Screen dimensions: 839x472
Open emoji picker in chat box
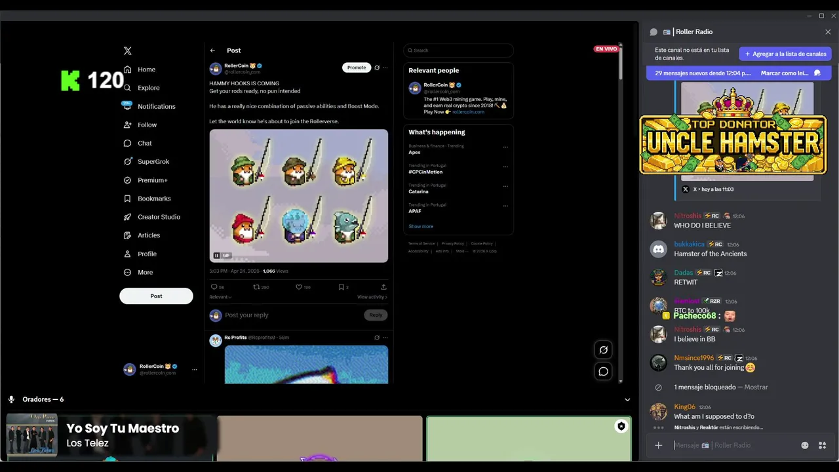pyautogui.click(x=805, y=446)
